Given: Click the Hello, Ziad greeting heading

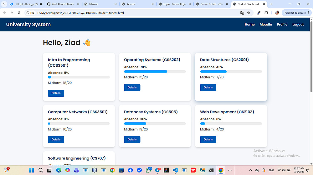Looking at the screenshot, I should [67, 43].
